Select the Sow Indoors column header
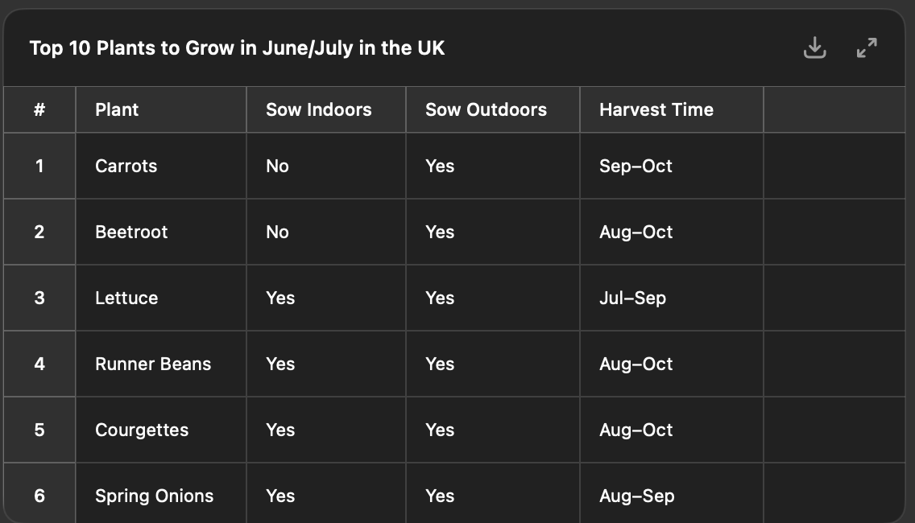Viewport: 915px width, 523px height. 319,109
